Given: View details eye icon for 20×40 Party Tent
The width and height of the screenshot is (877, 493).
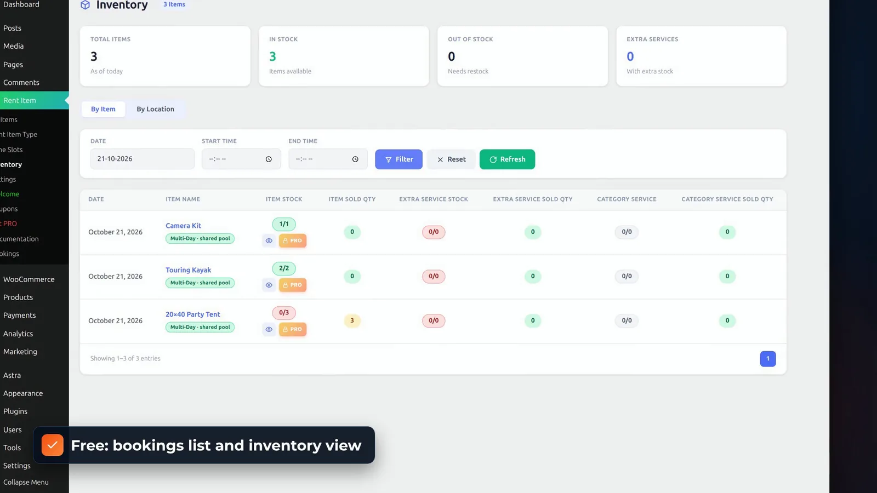Looking at the screenshot, I should [x=269, y=329].
